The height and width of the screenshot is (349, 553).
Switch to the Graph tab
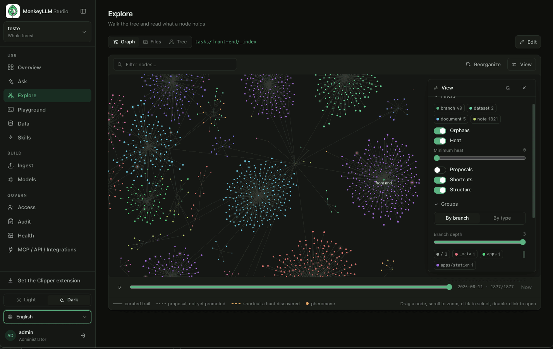coord(124,42)
